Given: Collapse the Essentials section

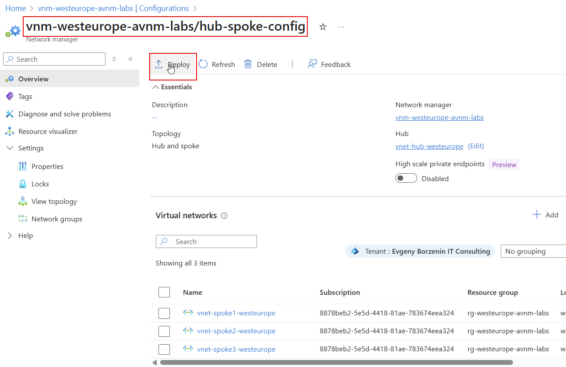Looking at the screenshot, I should (155, 87).
